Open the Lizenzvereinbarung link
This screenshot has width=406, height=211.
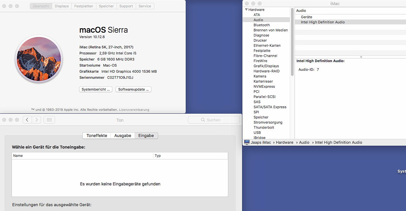point(134,110)
